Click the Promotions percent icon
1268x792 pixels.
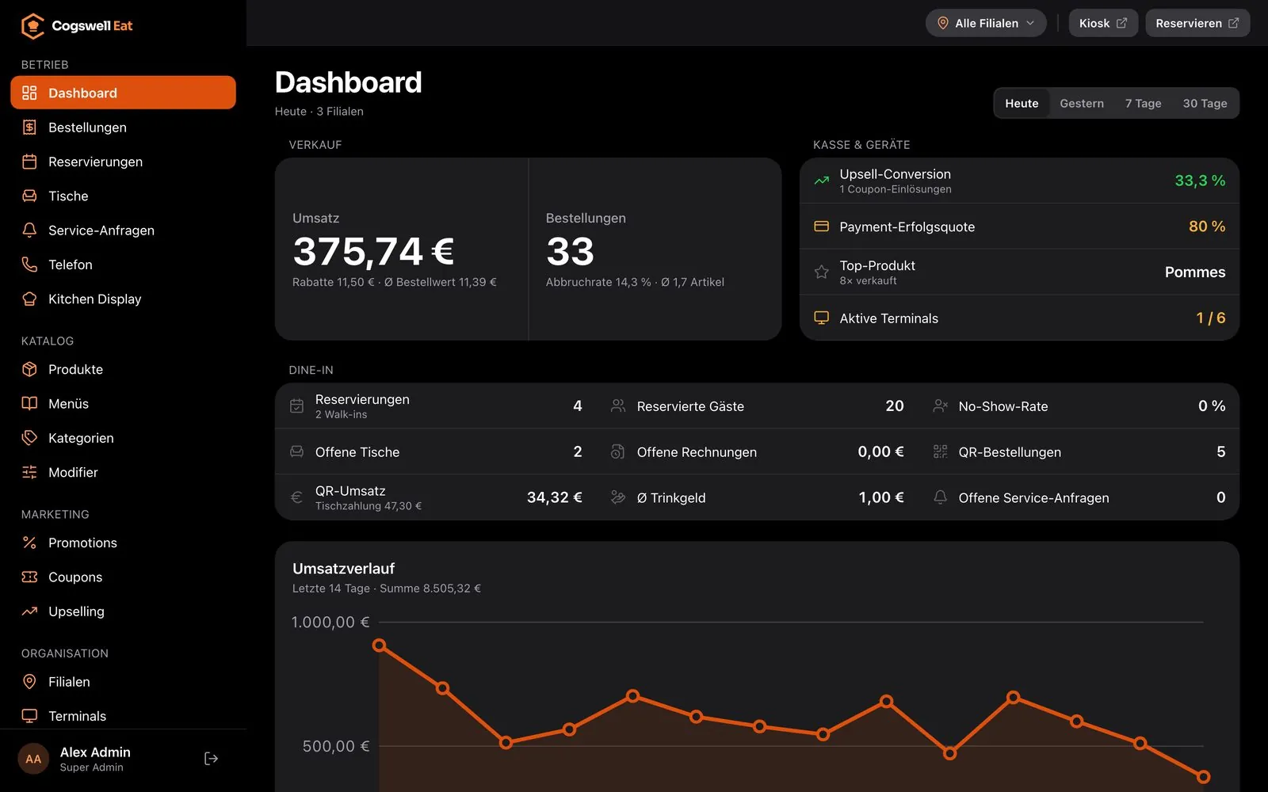point(29,543)
